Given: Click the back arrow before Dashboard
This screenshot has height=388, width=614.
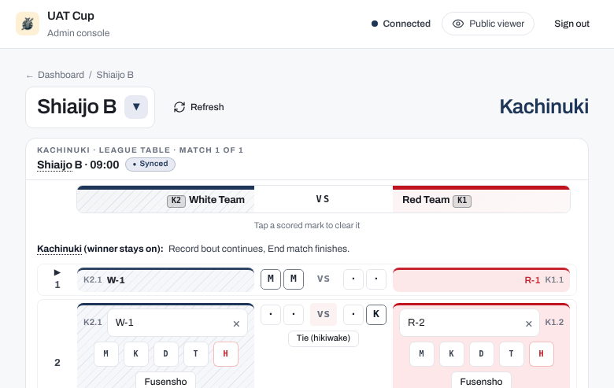Looking at the screenshot, I should click(x=29, y=76).
